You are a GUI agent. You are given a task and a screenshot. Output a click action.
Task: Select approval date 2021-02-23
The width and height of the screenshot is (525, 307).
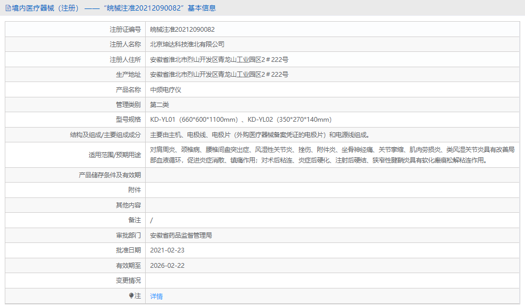(167, 250)
